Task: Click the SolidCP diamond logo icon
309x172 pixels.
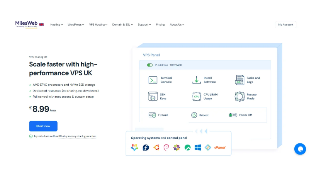Action: click(x=208, y=147)
